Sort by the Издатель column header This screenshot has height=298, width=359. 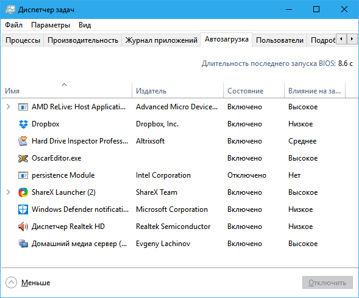click(x=177, y=90)
